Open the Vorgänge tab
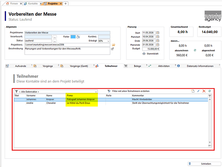The image size is (222, 167). [x=48, y=66]
